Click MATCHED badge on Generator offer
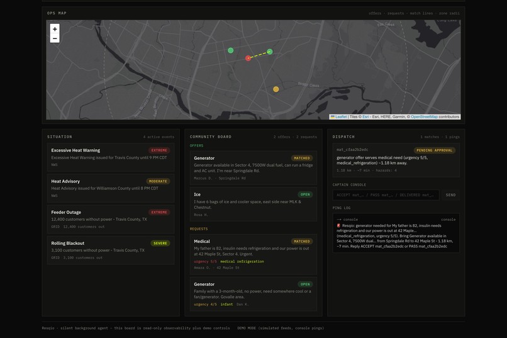 [x=302, y=158]
